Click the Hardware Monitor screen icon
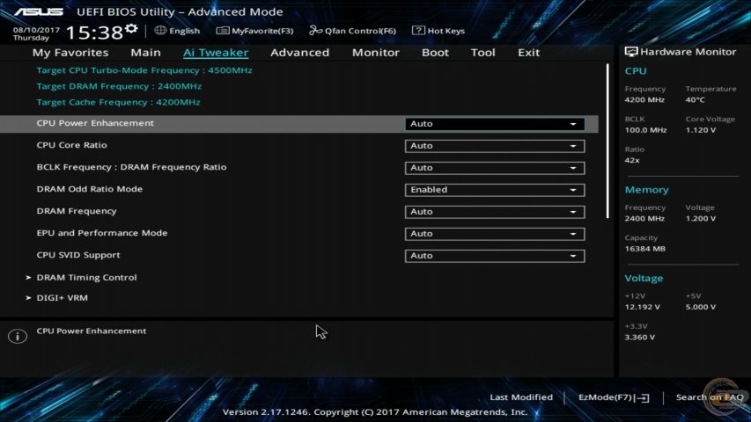 coord(630,52)
